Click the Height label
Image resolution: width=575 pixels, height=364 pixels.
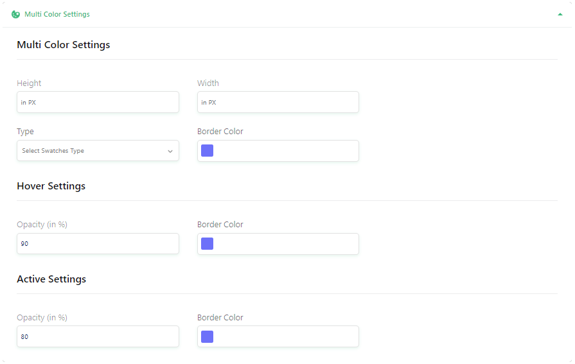point(29,83)
